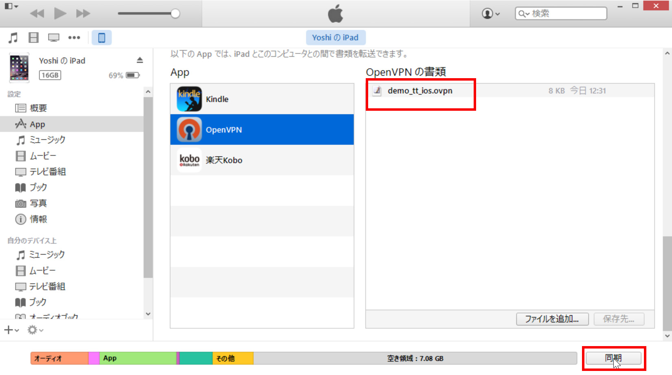Screen dimensions: 672x375
Task: Open ムービー under 設定
Action: click(72, 156)
